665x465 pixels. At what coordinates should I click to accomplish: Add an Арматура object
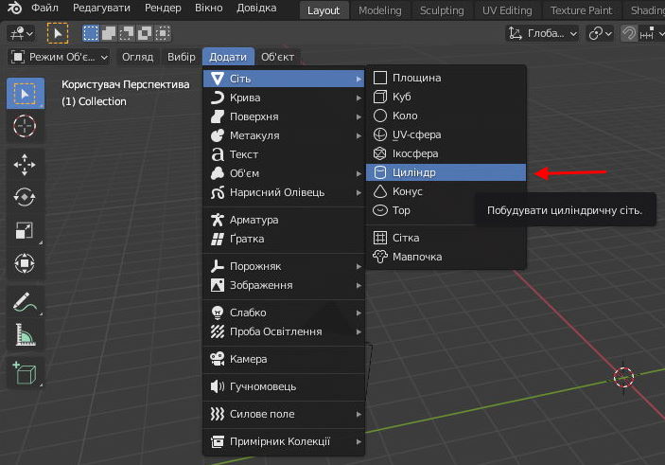click(284, 220)
